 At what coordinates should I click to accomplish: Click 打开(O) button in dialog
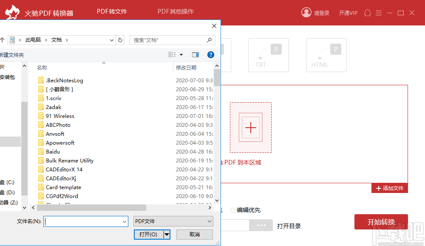pos(148,235)
